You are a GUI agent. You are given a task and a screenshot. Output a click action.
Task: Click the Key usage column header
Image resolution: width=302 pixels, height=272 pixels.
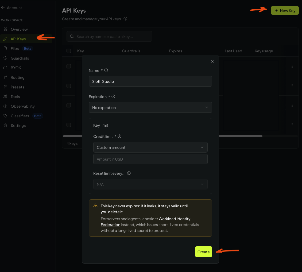pos(264,51)
